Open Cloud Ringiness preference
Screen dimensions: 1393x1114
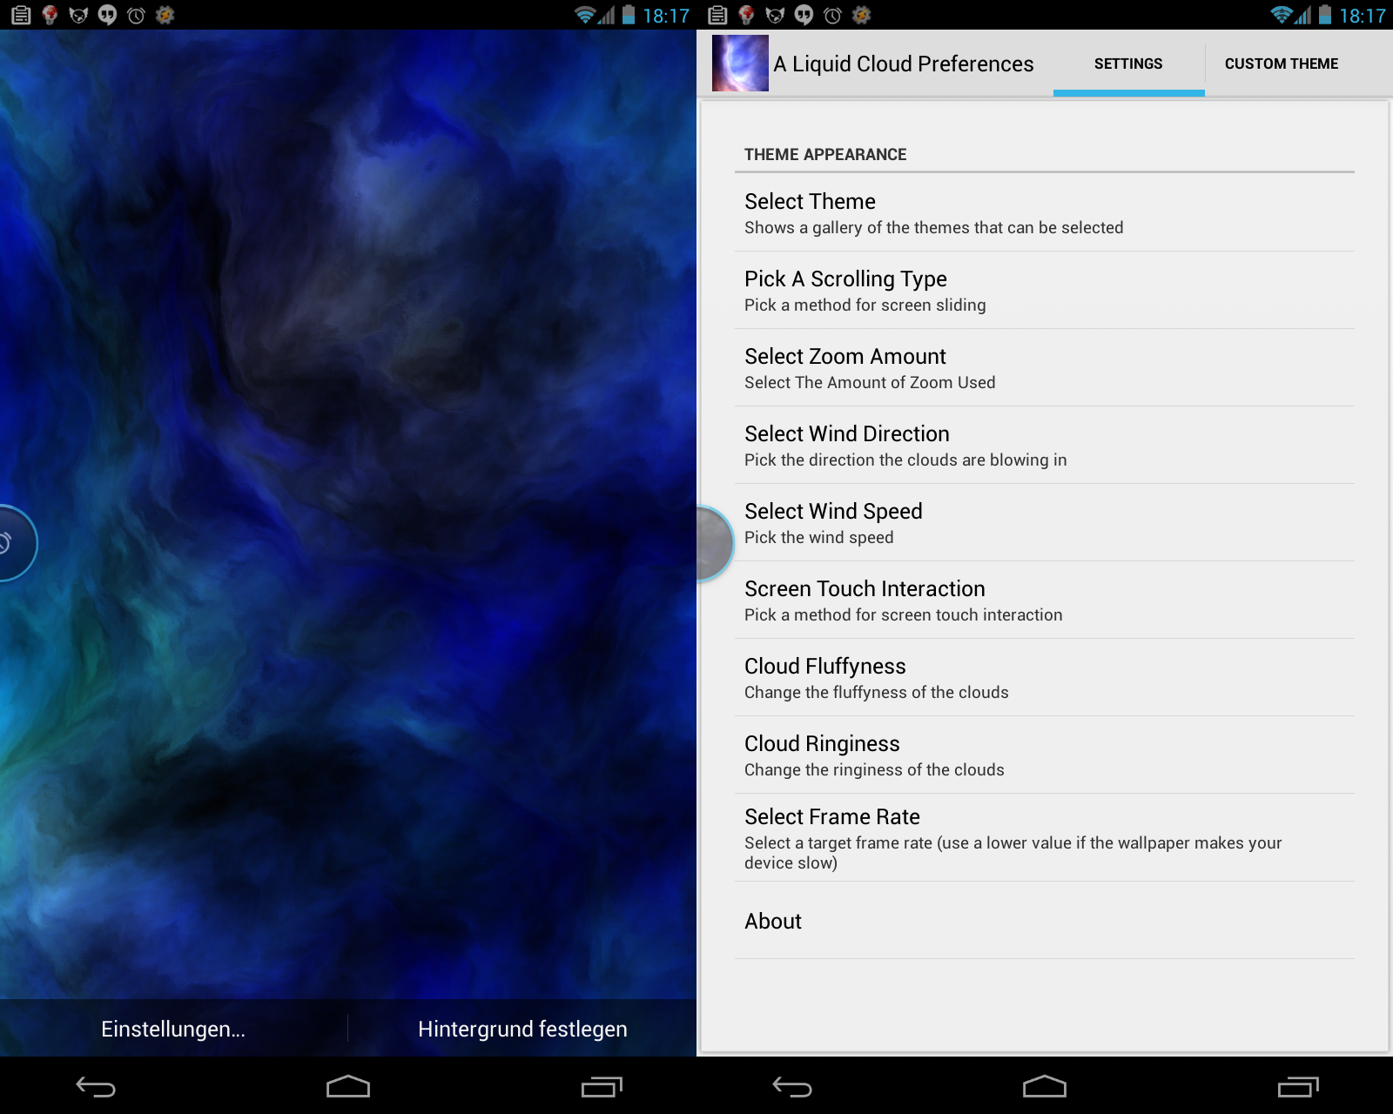click(1045, 755)
